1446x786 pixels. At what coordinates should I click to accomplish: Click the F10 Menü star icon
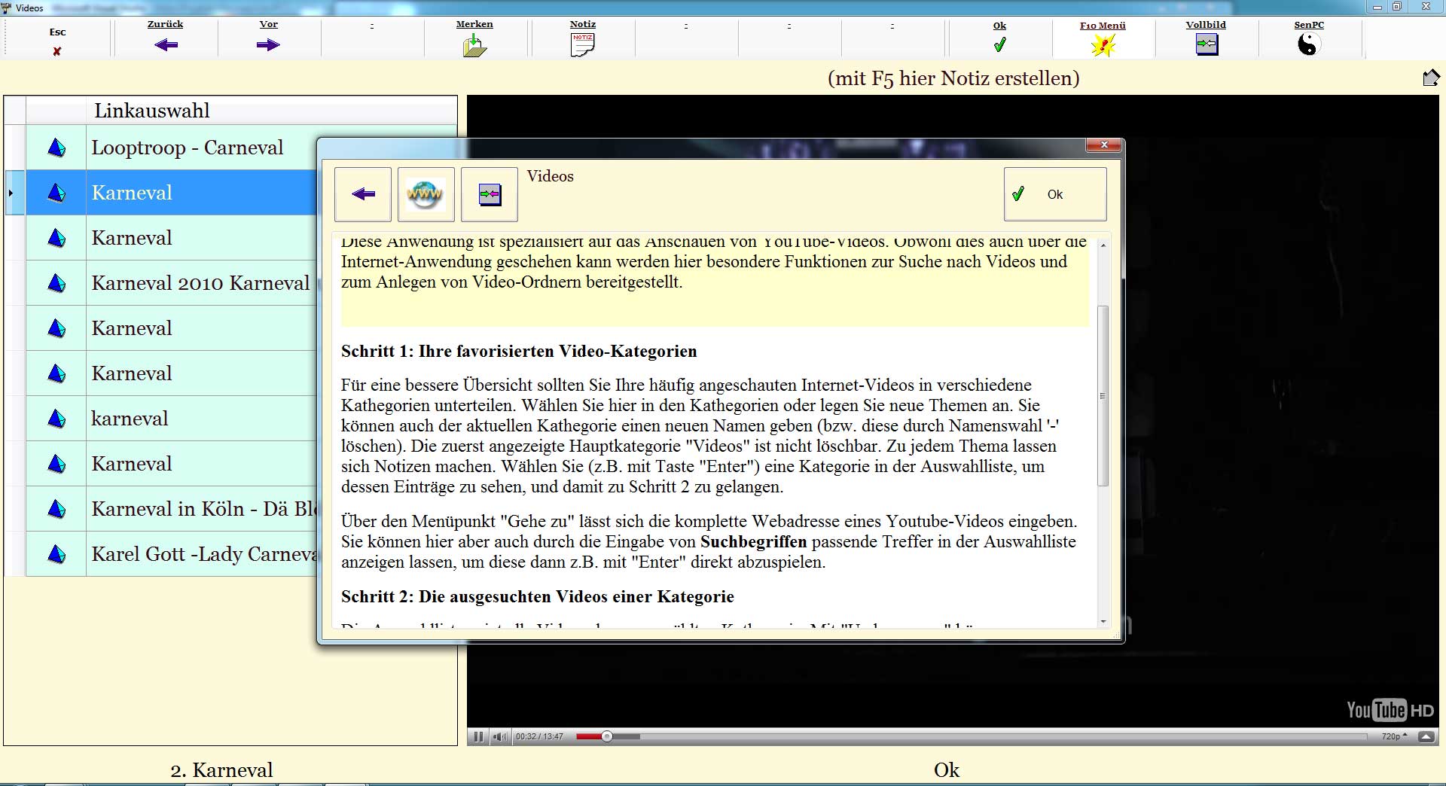(1103, 46)
